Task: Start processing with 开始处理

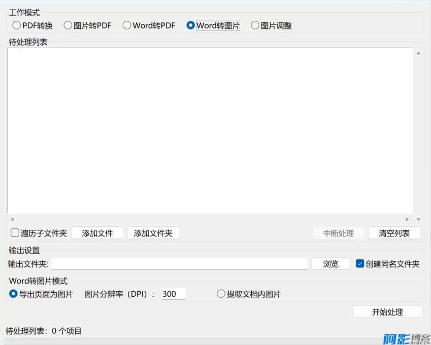Action: click(x=388, y=312)
